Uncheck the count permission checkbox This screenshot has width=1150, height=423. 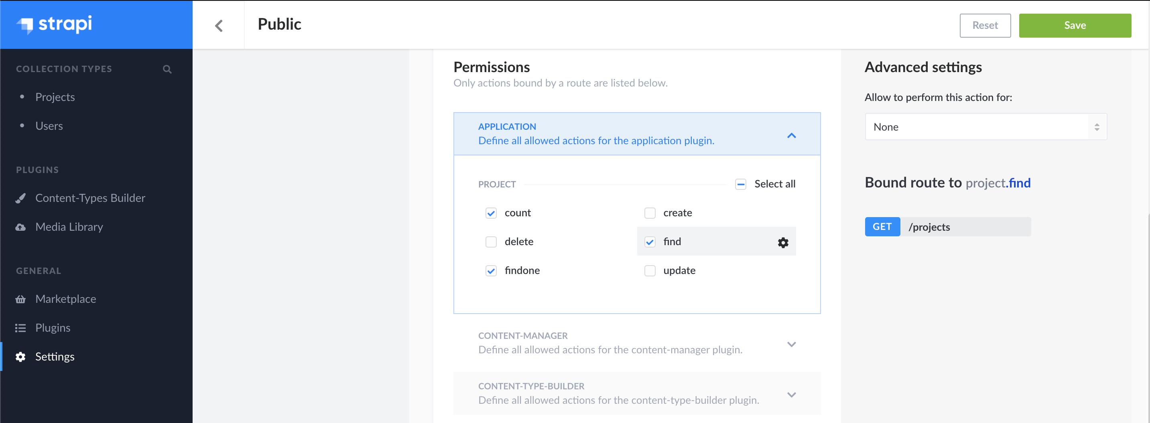pyautogui.click(x=491, y=213)
